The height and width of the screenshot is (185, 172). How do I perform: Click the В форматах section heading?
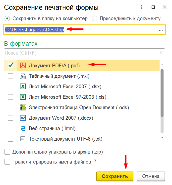pos(21,44)
